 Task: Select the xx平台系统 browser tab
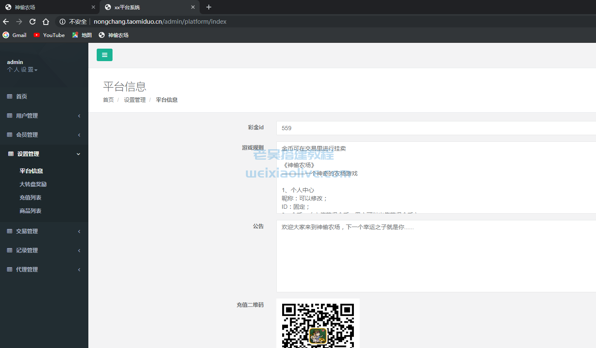(150, 7)
